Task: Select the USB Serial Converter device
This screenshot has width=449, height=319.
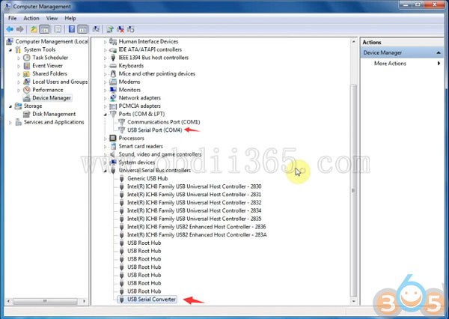Action: pyautogui.click(x=151, y=300)
